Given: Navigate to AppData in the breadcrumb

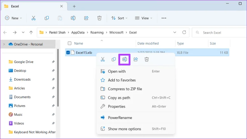Looking at the screenshot, I should tap(78, 32).
